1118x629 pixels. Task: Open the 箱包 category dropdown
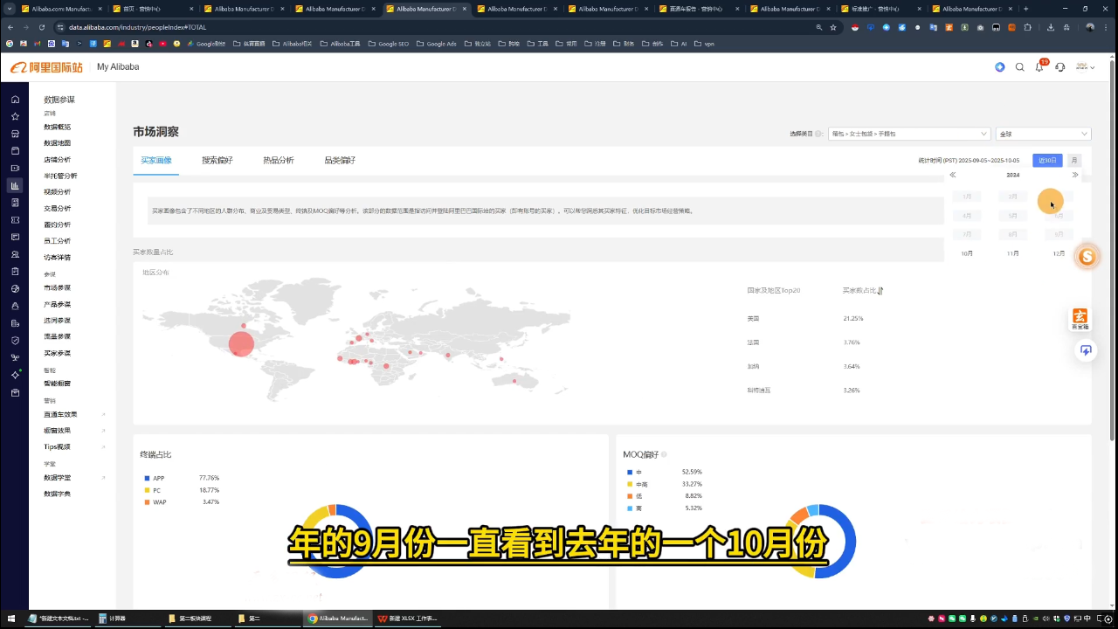tap(908, 134)
